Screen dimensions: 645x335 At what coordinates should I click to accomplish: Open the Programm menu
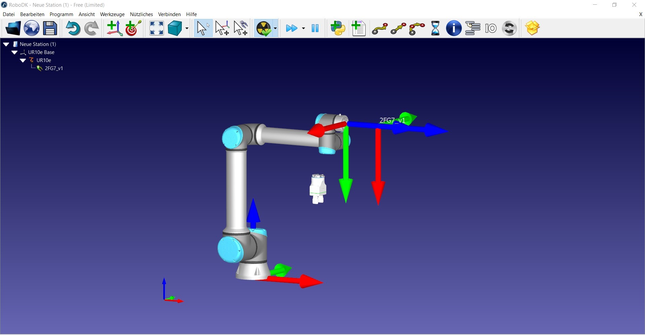pos(61,14)
